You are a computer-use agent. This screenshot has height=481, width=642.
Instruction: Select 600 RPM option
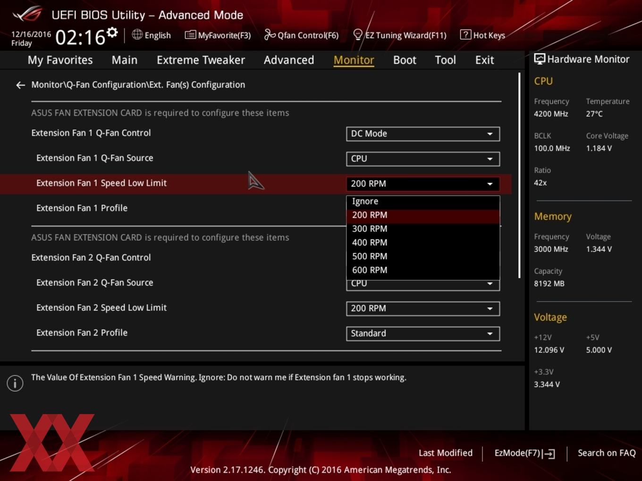point(423,270)
